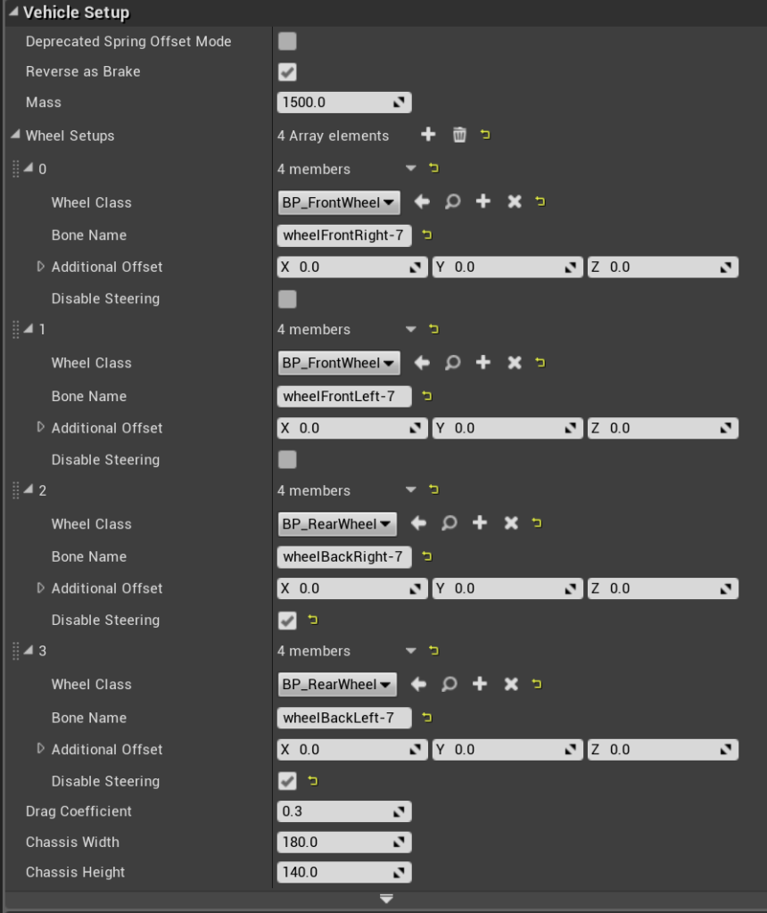Uncheck Reverse as Brake
The image size is (767, 913).
[x=287, y=71]
